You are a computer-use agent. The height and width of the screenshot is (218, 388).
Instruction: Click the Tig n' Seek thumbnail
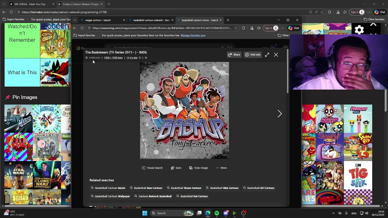coord(358,175)
